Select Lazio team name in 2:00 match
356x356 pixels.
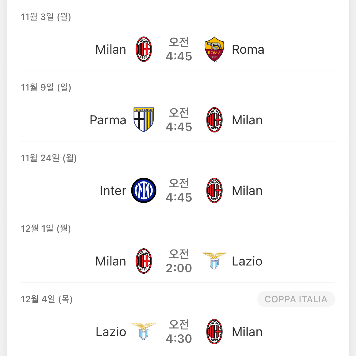click(x=247, y=261)
